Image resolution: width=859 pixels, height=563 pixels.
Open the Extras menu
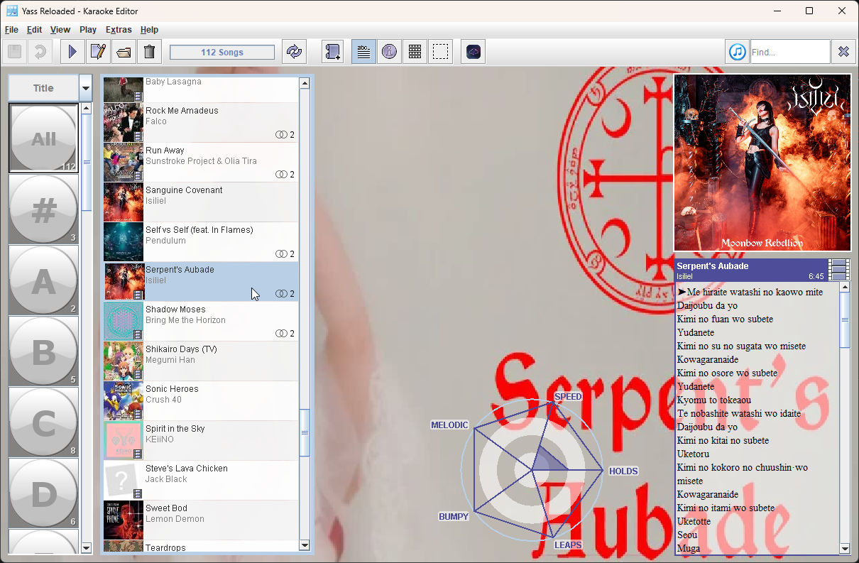[119, 30]
